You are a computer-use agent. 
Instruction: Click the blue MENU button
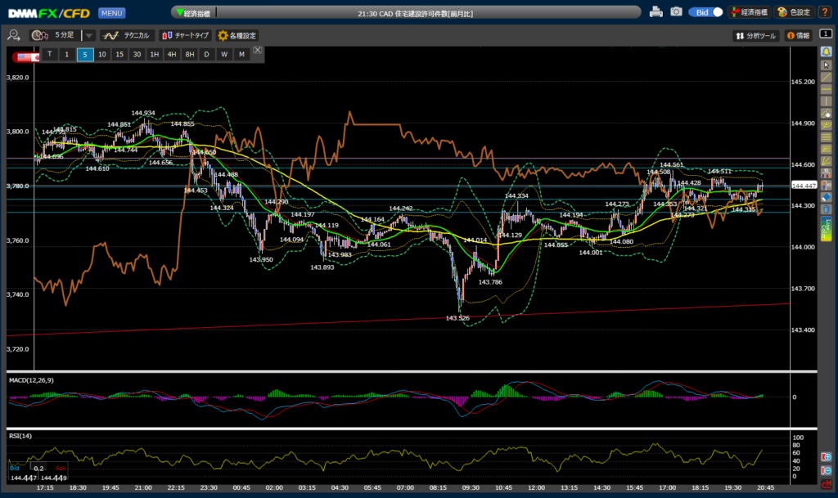click(x=112, y=13)
